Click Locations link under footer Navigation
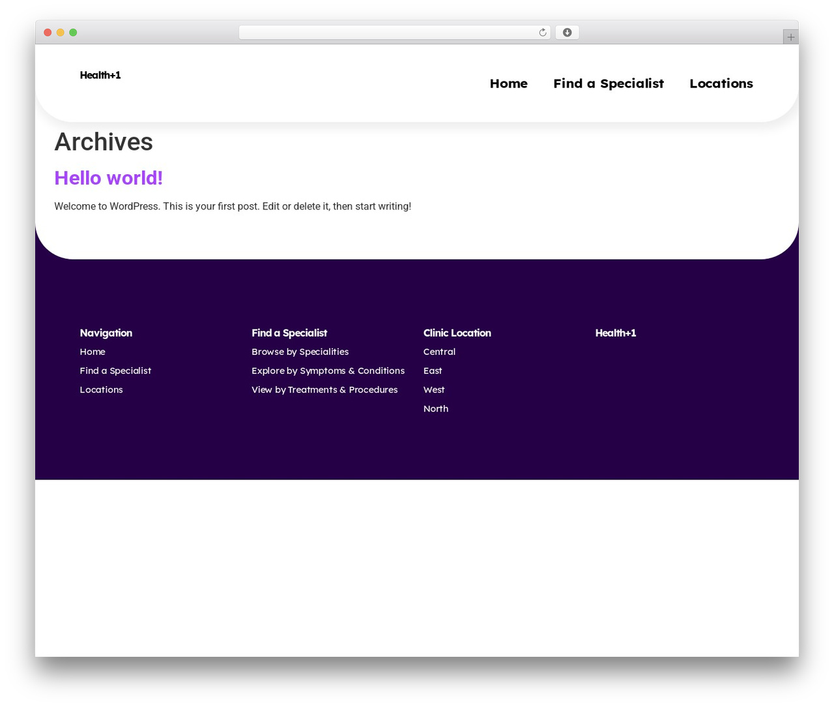This screenshot has width=834, height=707. click(101, 389)
